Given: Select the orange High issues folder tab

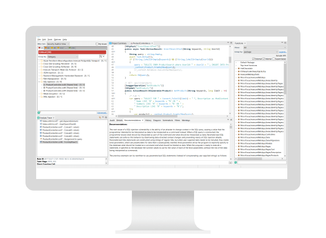Looking at the screenshot, I should [47, 48].
